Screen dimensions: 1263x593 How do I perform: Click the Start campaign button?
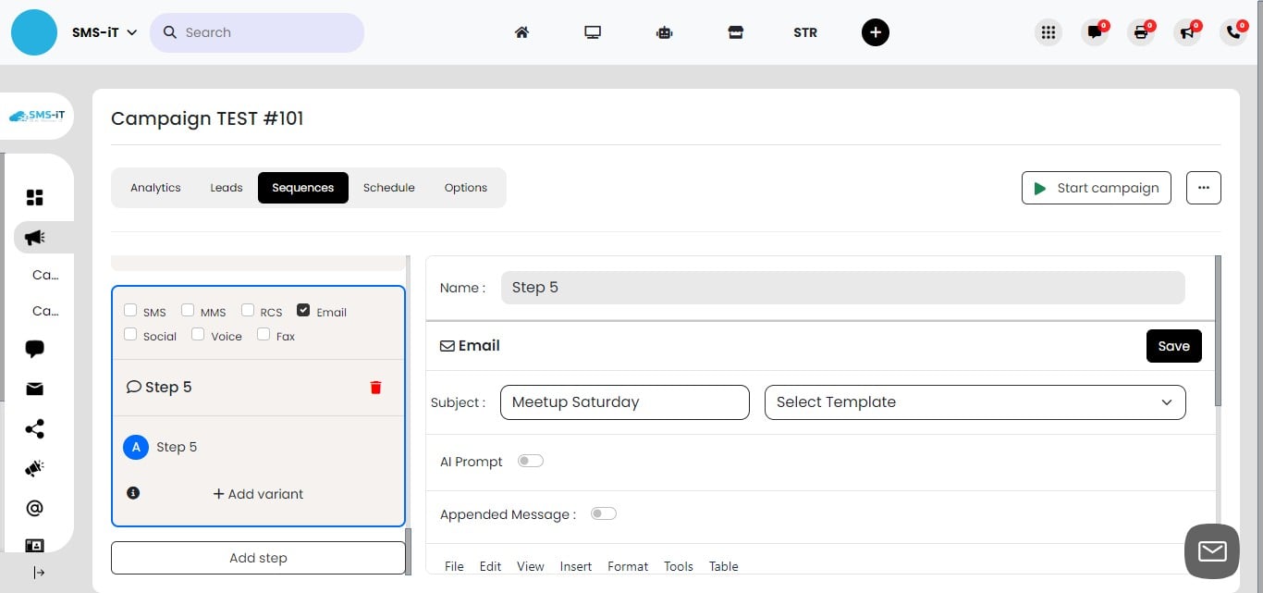1097,187
